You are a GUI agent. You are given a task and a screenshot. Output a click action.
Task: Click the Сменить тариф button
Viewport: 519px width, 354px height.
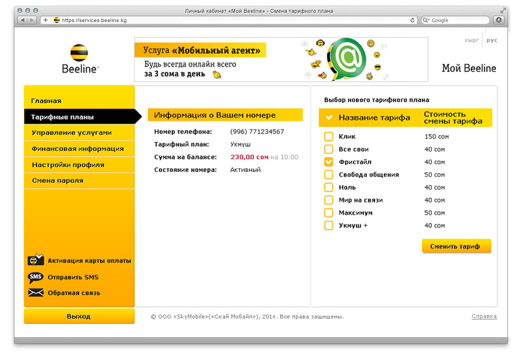pyautogui.click(x=456, y=246)
